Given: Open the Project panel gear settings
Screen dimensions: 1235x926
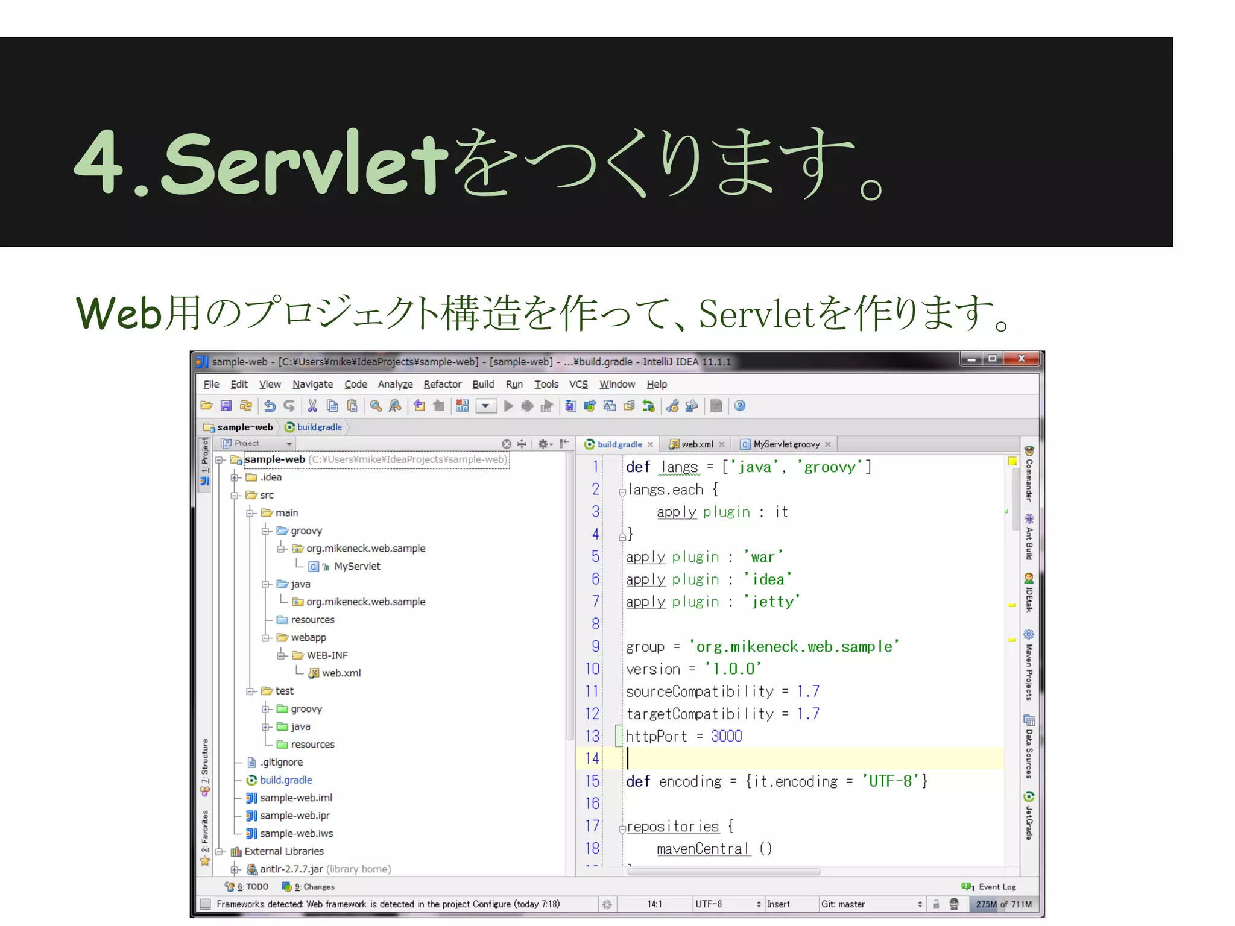Looking at the screenshot, I should 545,444.
